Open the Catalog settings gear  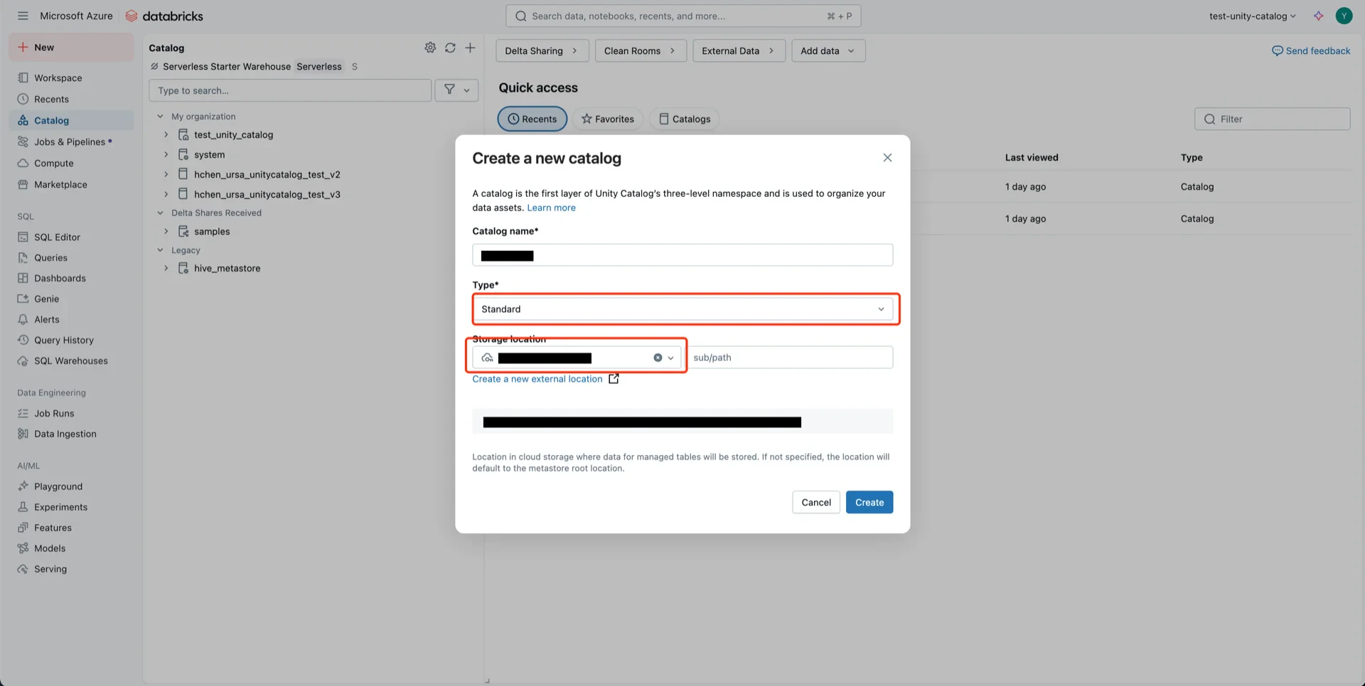coord(430,48)
